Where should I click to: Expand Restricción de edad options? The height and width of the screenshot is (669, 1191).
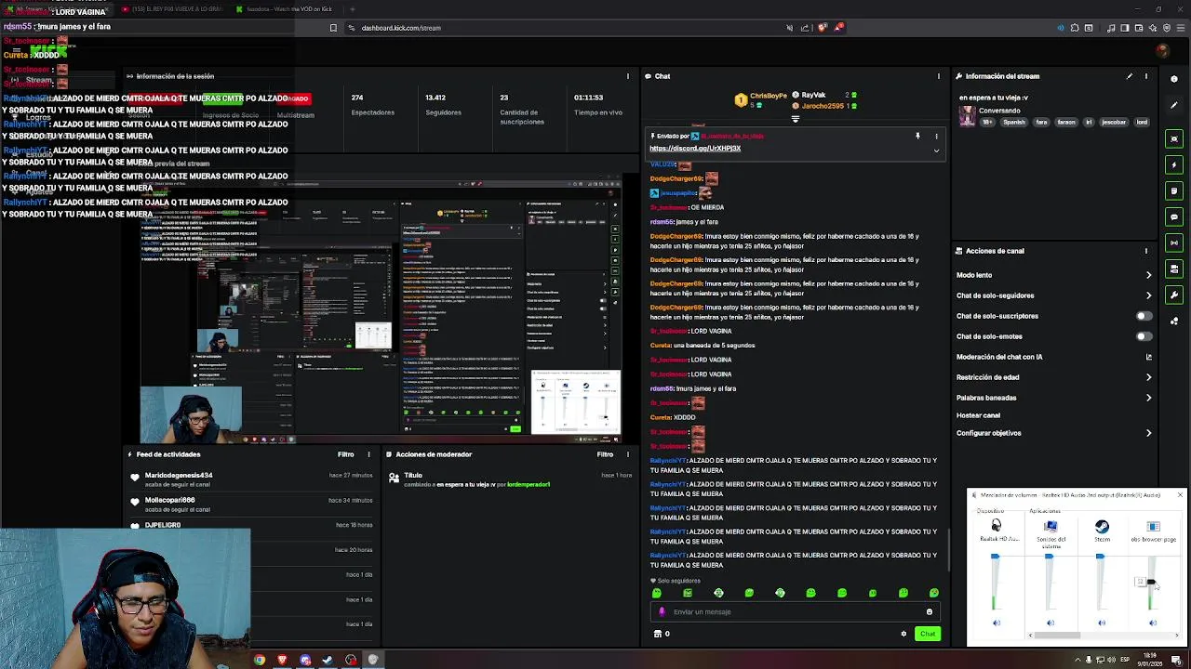point(1148,377)
